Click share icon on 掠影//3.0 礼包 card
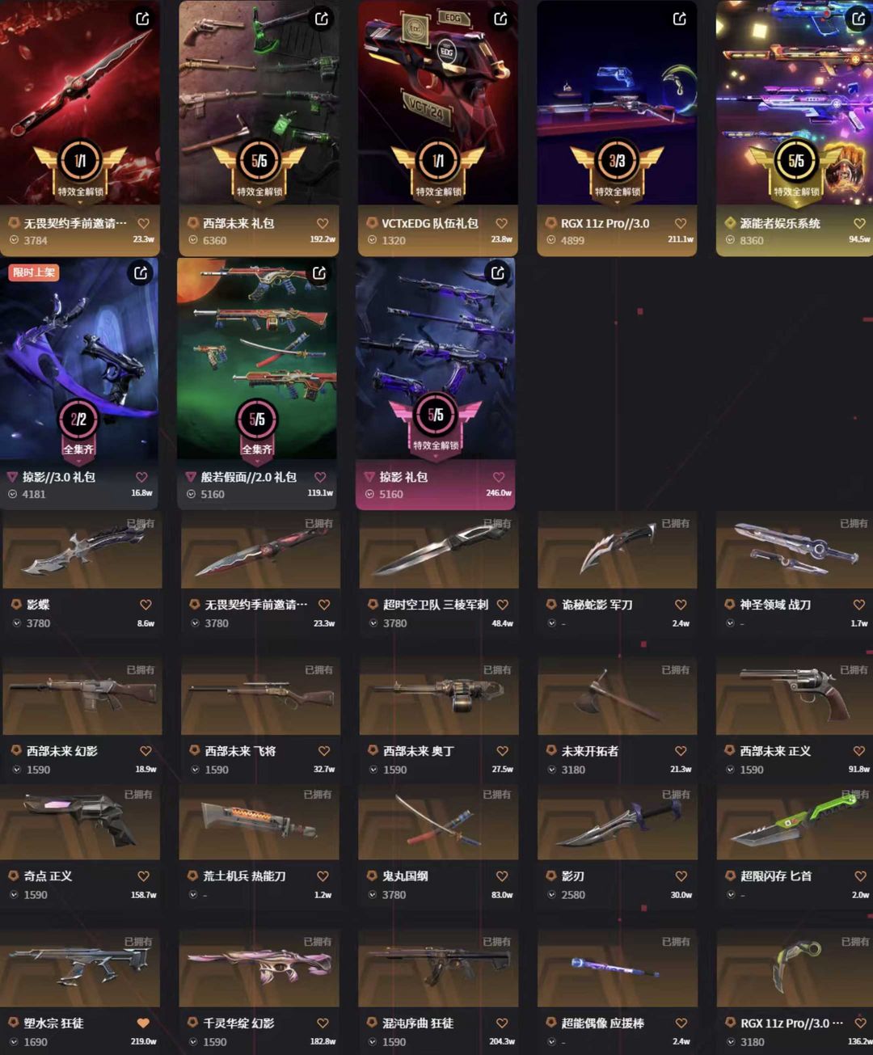This screenshot has height=1055, width=873. (x=141, y=272)
